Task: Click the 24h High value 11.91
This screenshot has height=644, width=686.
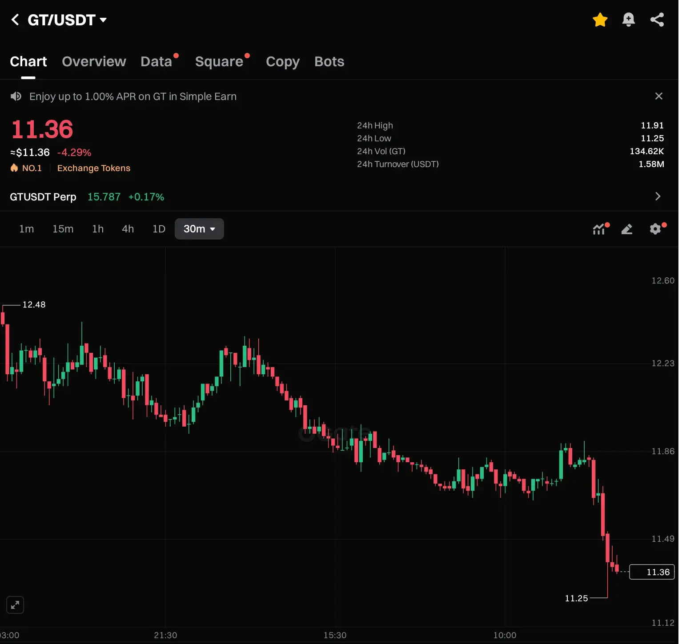Action: tap(652, 125)
